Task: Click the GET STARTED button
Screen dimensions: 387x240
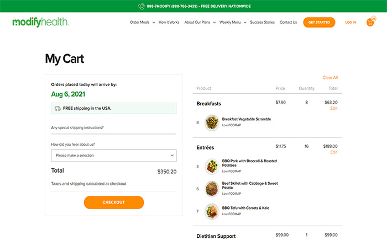Action: click(x=319, y=22)
